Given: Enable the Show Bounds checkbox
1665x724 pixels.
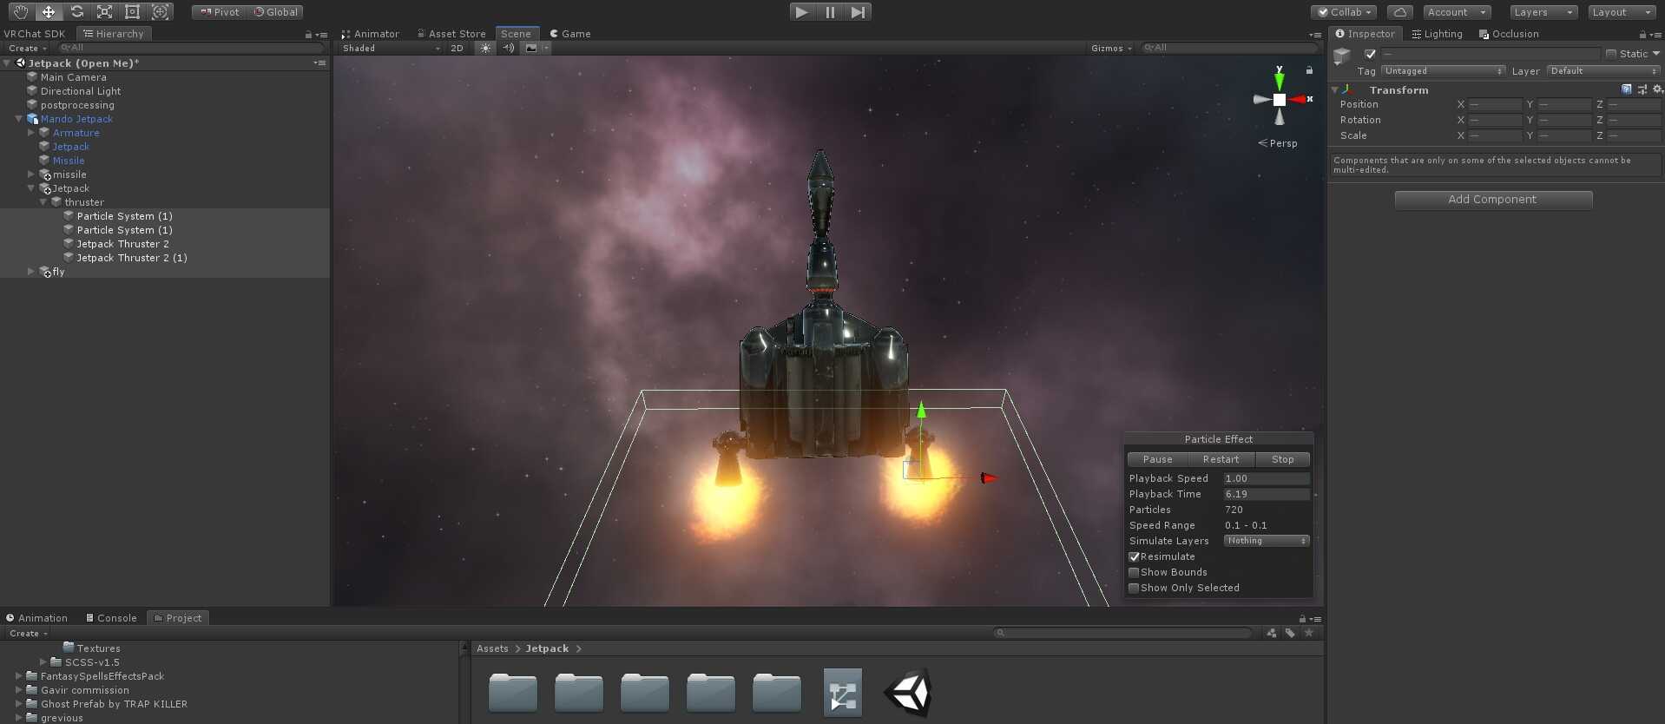Looking at the screenshot, I should click(1134, 573).
